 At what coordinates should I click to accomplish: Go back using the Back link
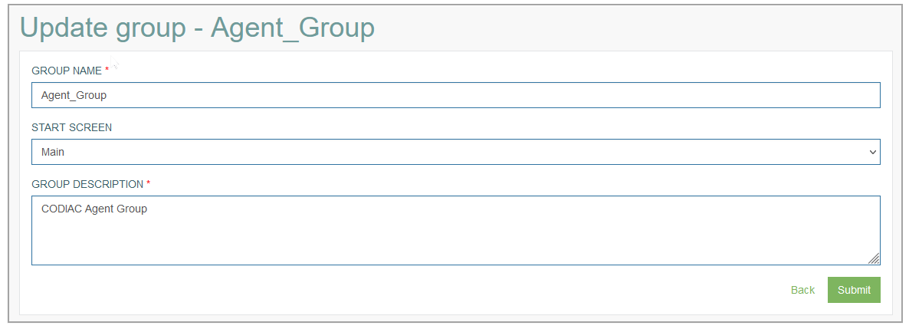(x=802, y=290)
